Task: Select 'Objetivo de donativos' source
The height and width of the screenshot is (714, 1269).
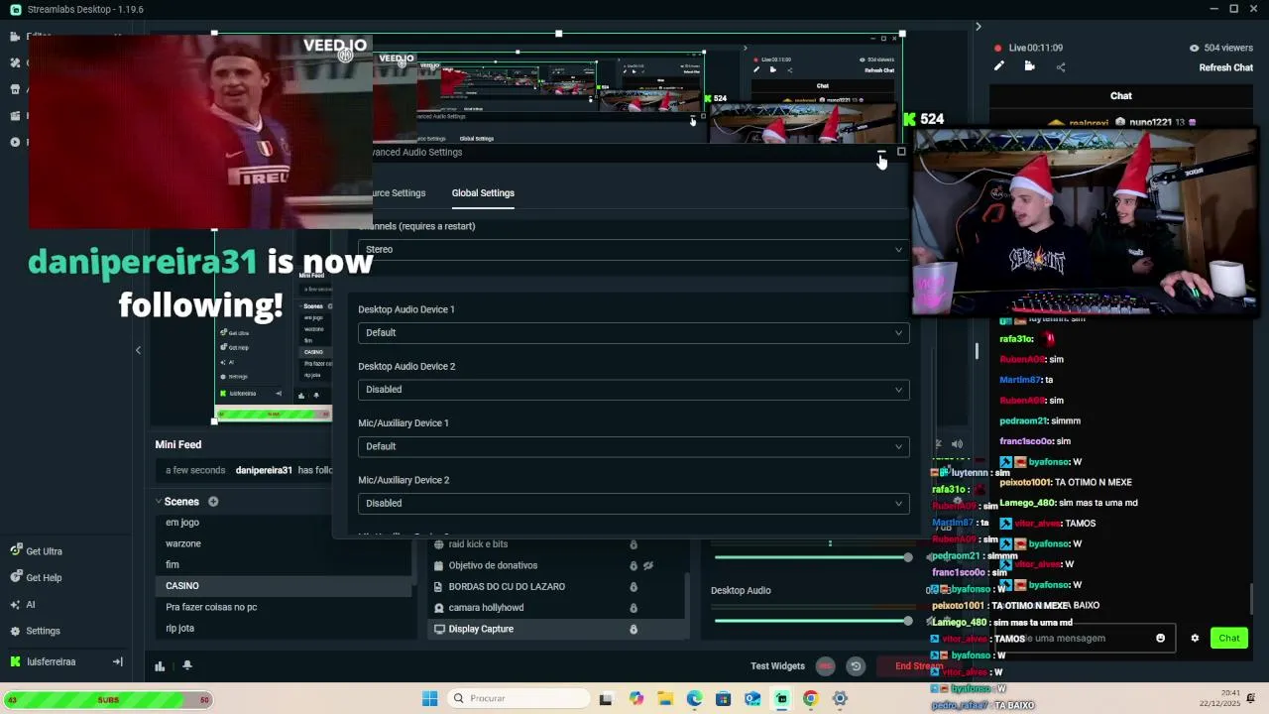Action: click(493, 565)
